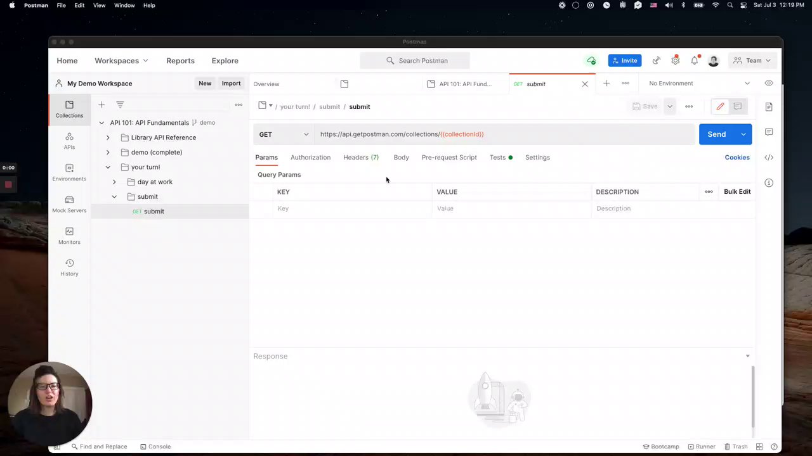Collapse the Response pane arrow

[x=747, y=356]
